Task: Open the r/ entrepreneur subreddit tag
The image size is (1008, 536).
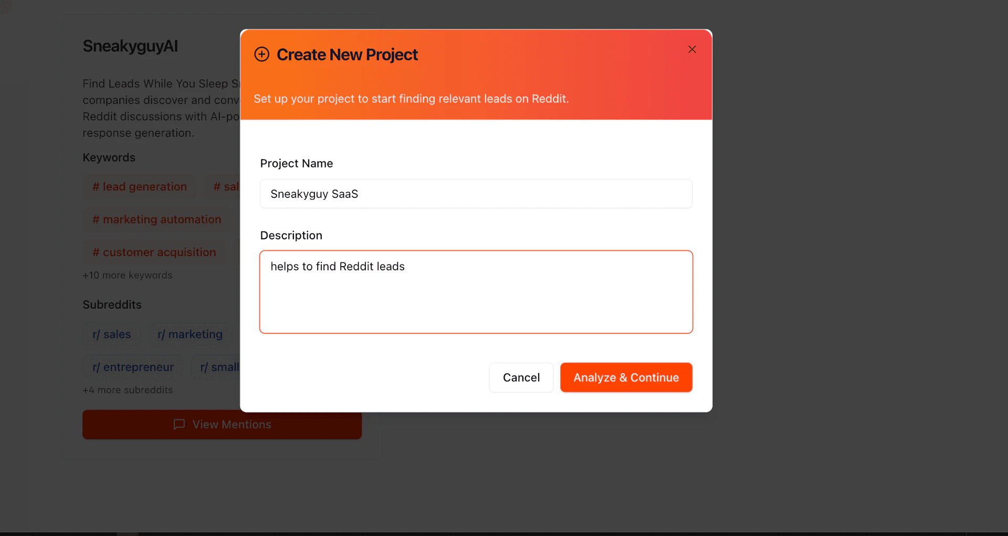Action: pyautogui.click(x=133, y=367)
